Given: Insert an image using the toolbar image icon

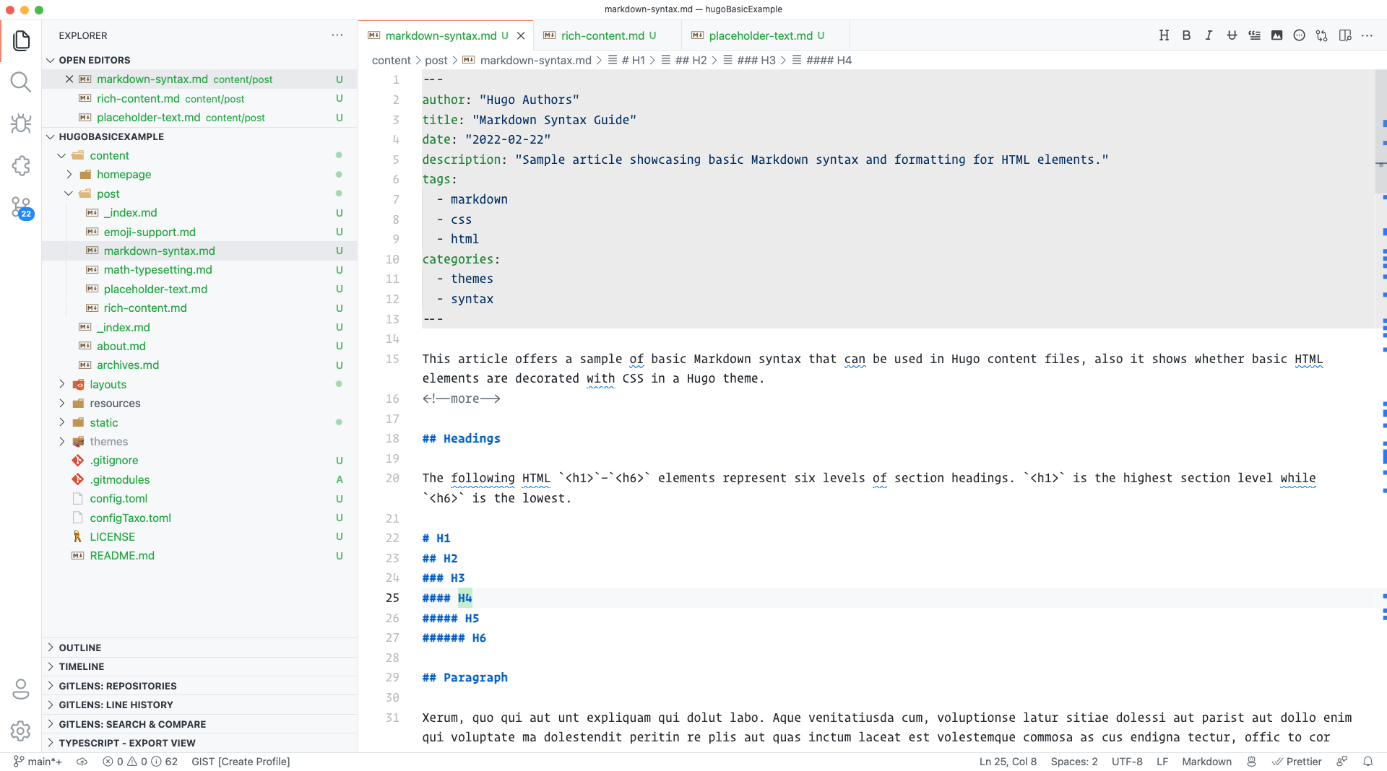Looking at the screenshot, I should coord(1276,35).
